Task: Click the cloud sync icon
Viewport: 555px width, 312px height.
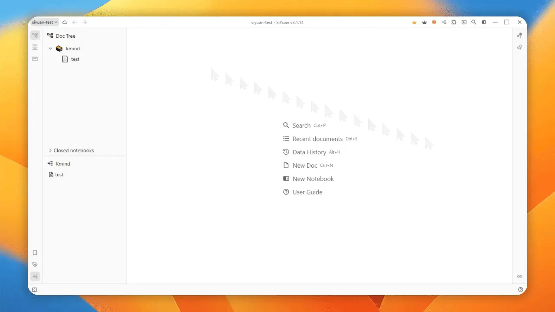Action: pos(65,22)
